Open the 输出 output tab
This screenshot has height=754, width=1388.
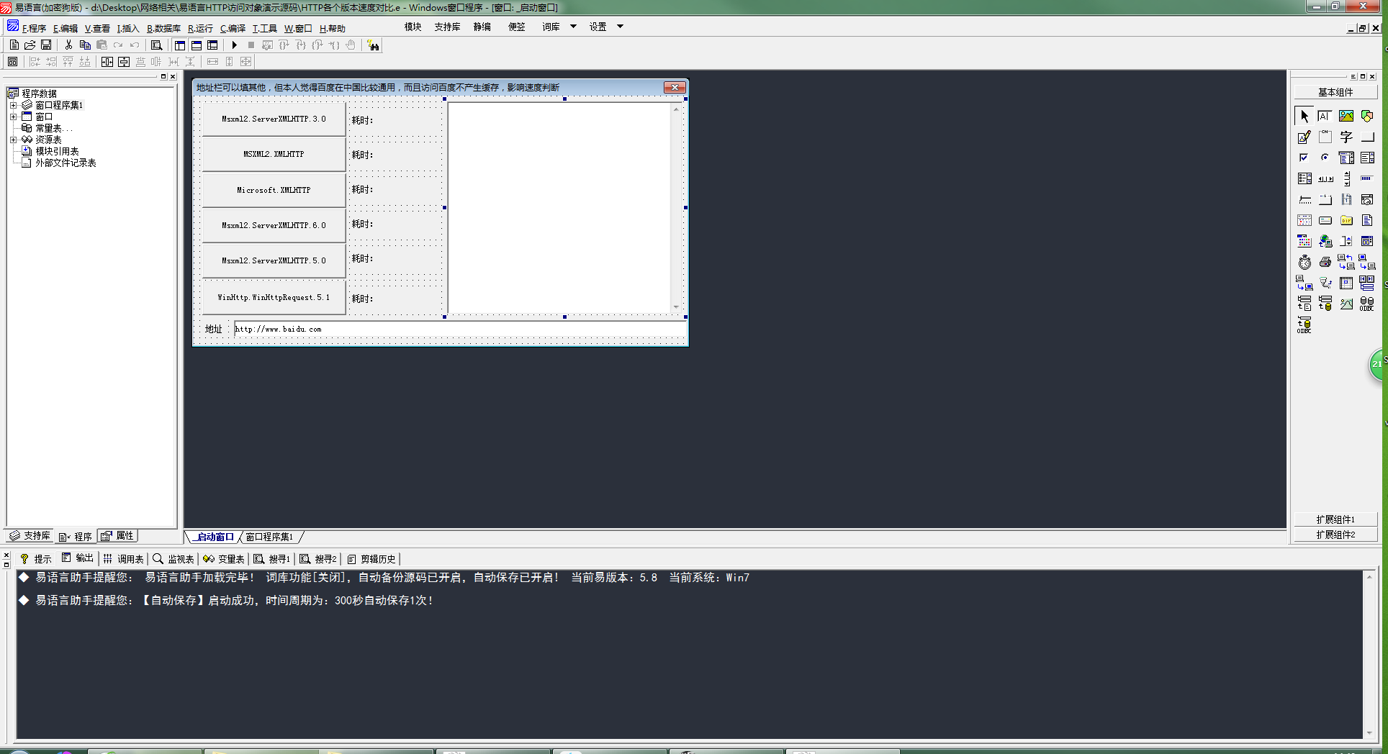[x=78, y=558]
